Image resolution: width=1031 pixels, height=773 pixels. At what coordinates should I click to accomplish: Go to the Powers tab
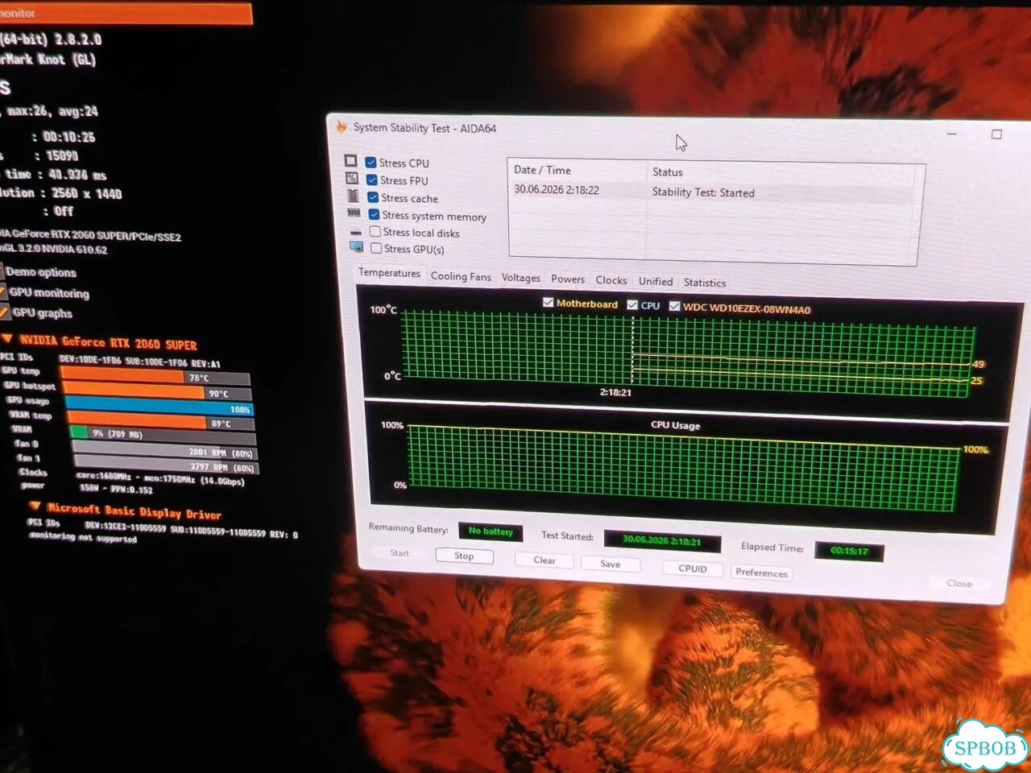[568, 279]
